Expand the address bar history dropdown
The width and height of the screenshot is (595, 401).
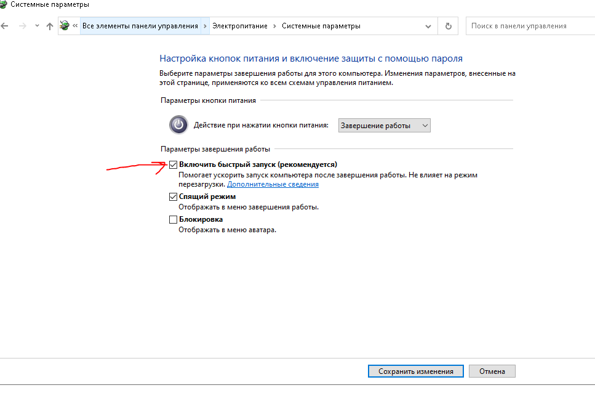pyautogui.click(x=428, y=26)
